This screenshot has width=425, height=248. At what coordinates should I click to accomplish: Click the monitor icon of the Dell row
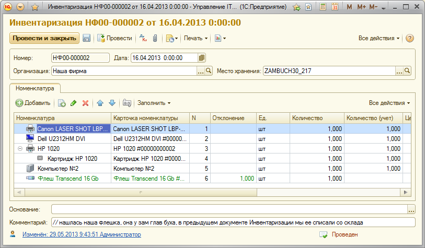click(x=30, y=138)
